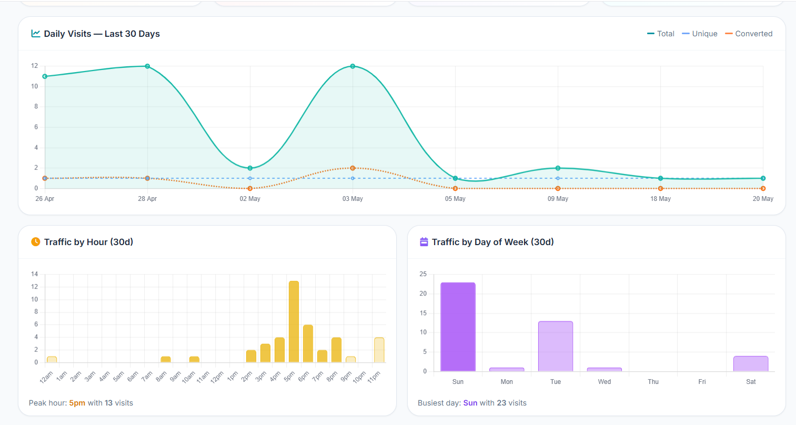
Task: Toggle the Total series in legend
Action: pos(661,34)
